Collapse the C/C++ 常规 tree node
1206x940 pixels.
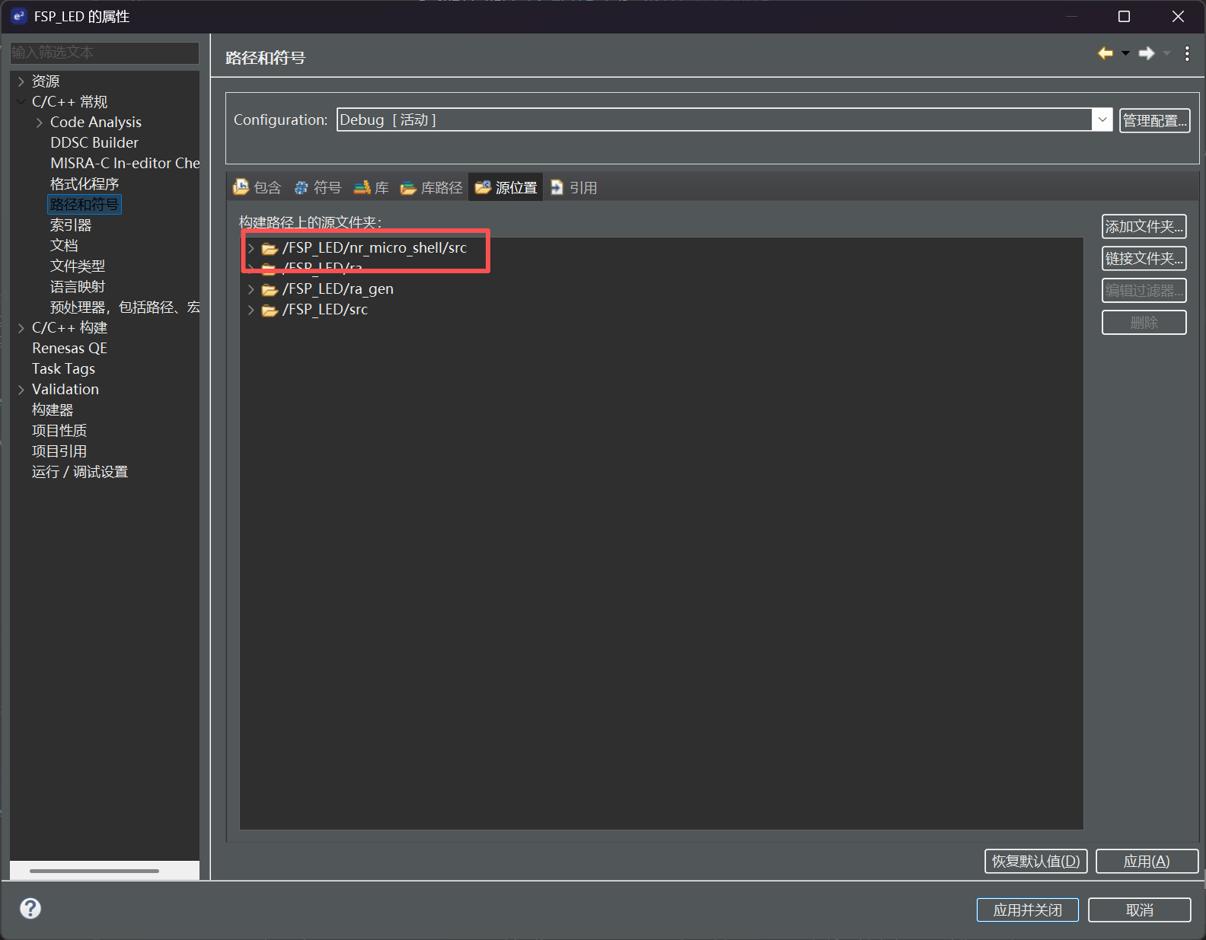point(21,102)
